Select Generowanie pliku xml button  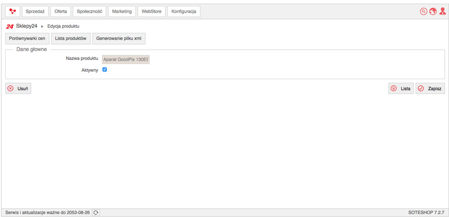point(119,38)
